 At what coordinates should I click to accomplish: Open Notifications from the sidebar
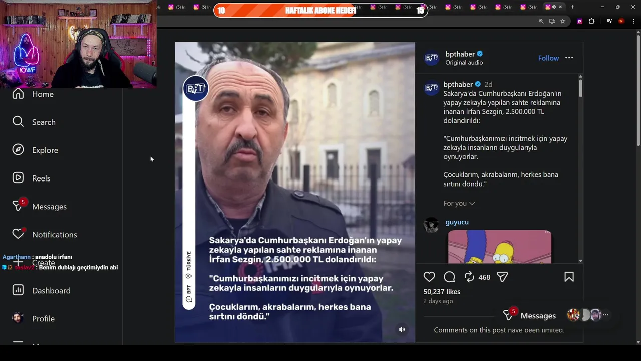pos(45,234)
